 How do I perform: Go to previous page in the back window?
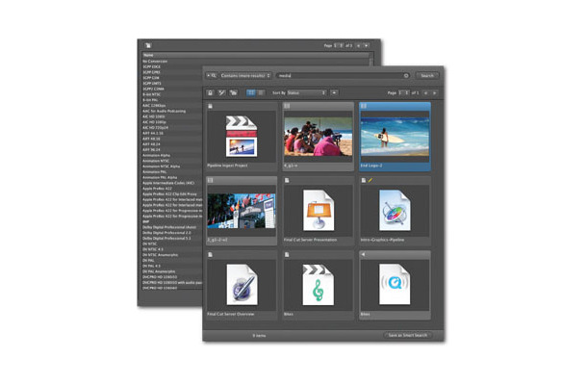tap(358, 45)
